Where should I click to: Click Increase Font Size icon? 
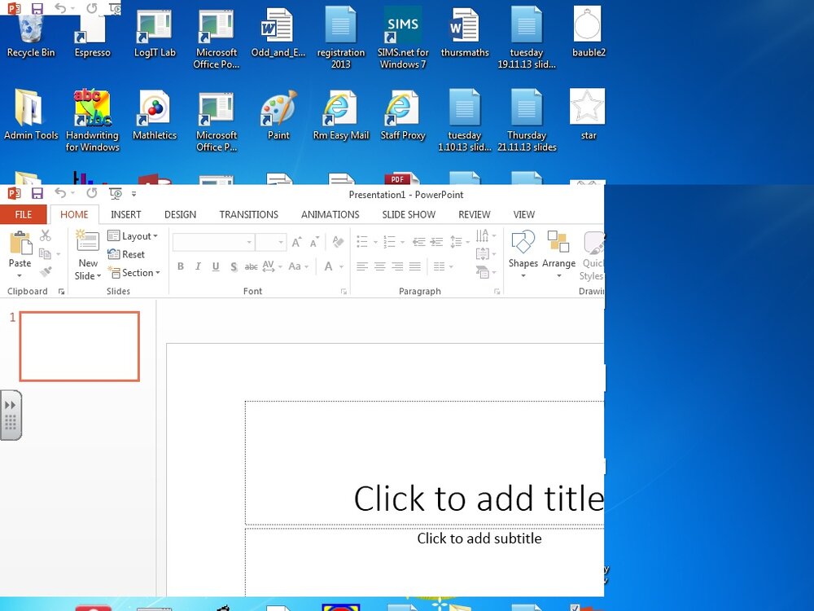tap(296, 242)
